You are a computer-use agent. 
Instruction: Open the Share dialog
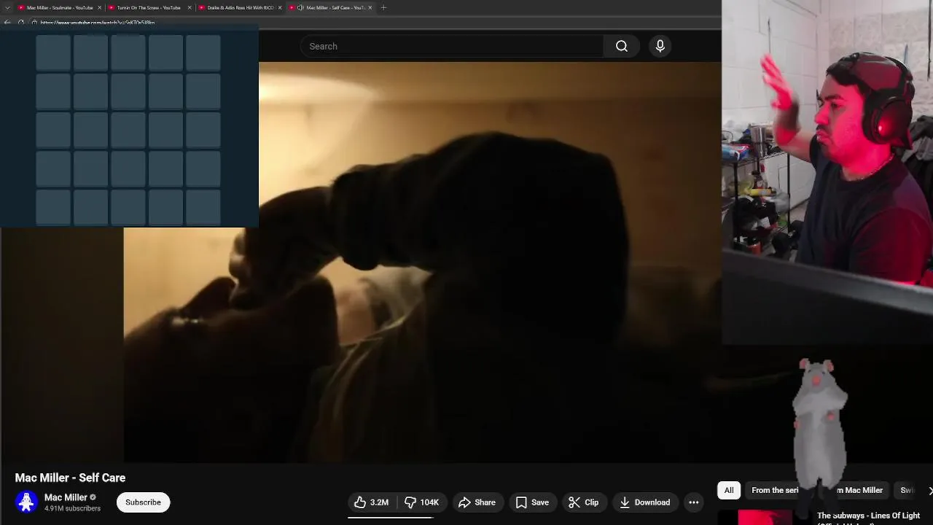tap(477, 502)
